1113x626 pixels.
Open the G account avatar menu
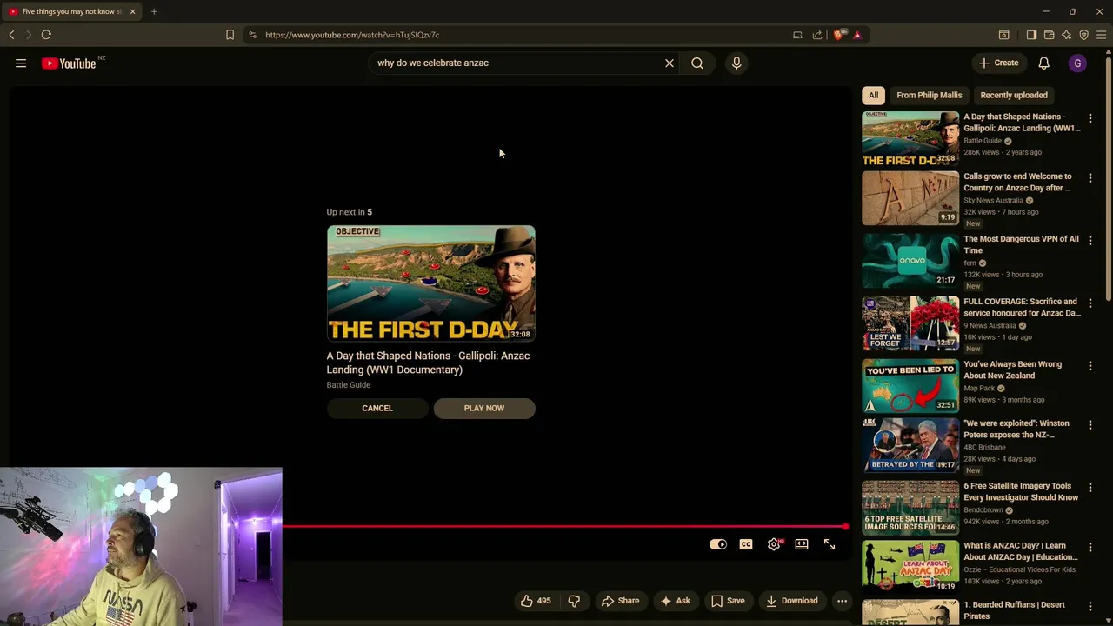point(1077,63)
